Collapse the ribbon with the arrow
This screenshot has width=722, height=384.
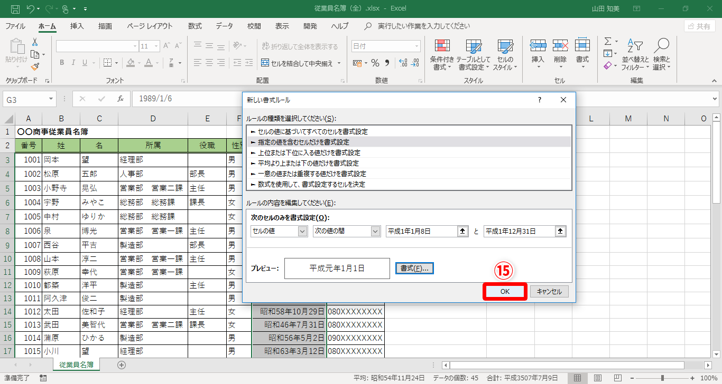coord(713,81)
